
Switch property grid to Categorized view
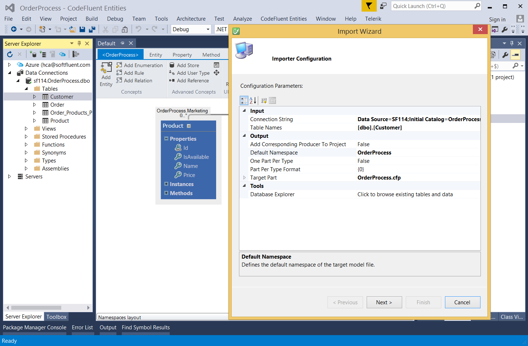tap(244, 100)
